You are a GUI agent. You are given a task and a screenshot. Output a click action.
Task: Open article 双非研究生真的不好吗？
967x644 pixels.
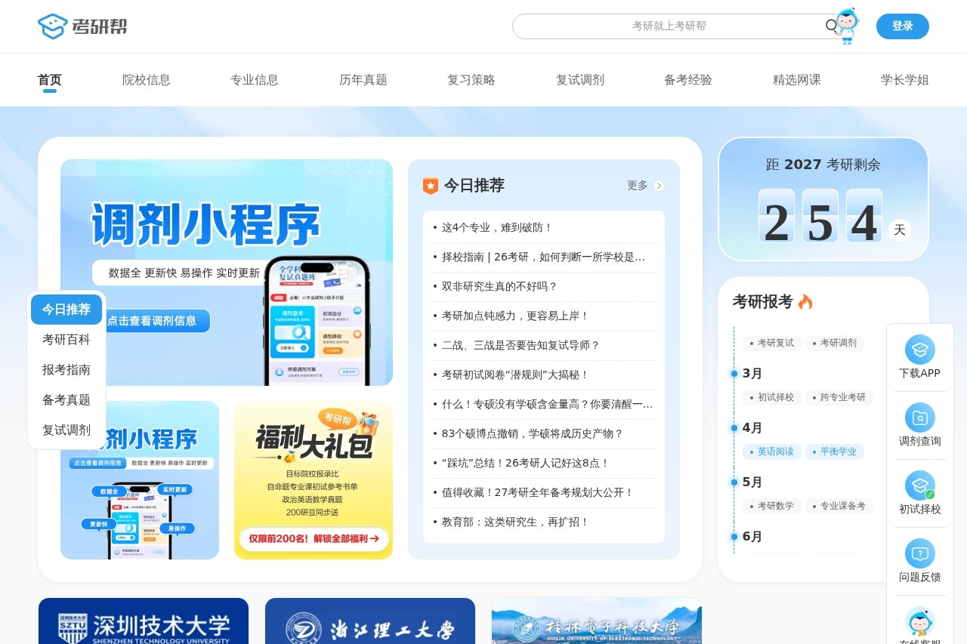click(x=499, y=286)
